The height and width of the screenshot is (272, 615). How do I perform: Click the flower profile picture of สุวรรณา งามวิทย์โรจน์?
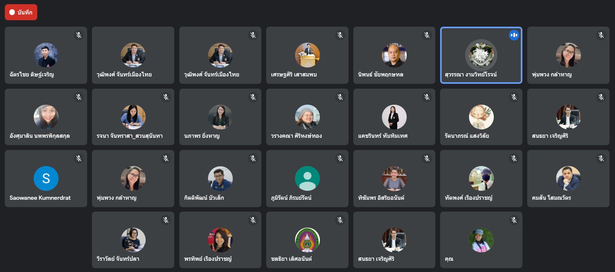[481, 55]
